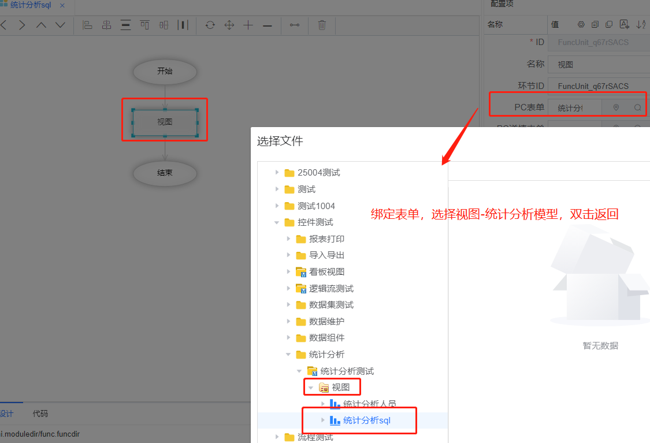
Task: Click the refresh/rotate icon in toolbar
Action: 210,25
